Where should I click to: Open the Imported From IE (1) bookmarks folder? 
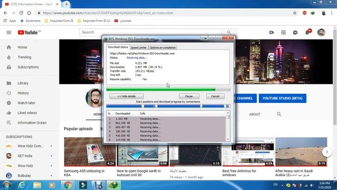94,21
